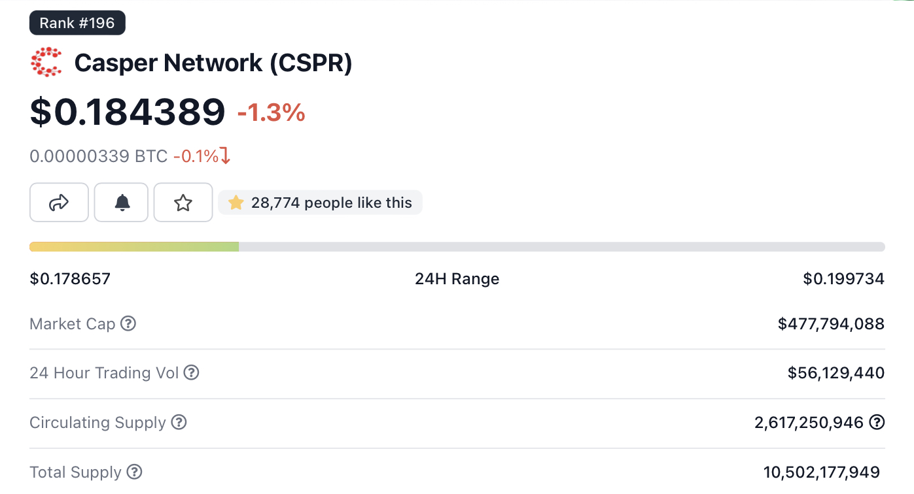The height and width of the screenshot is (494, 914).
Task: Click Total Supply help question icon
Action: tap(134, 472)
